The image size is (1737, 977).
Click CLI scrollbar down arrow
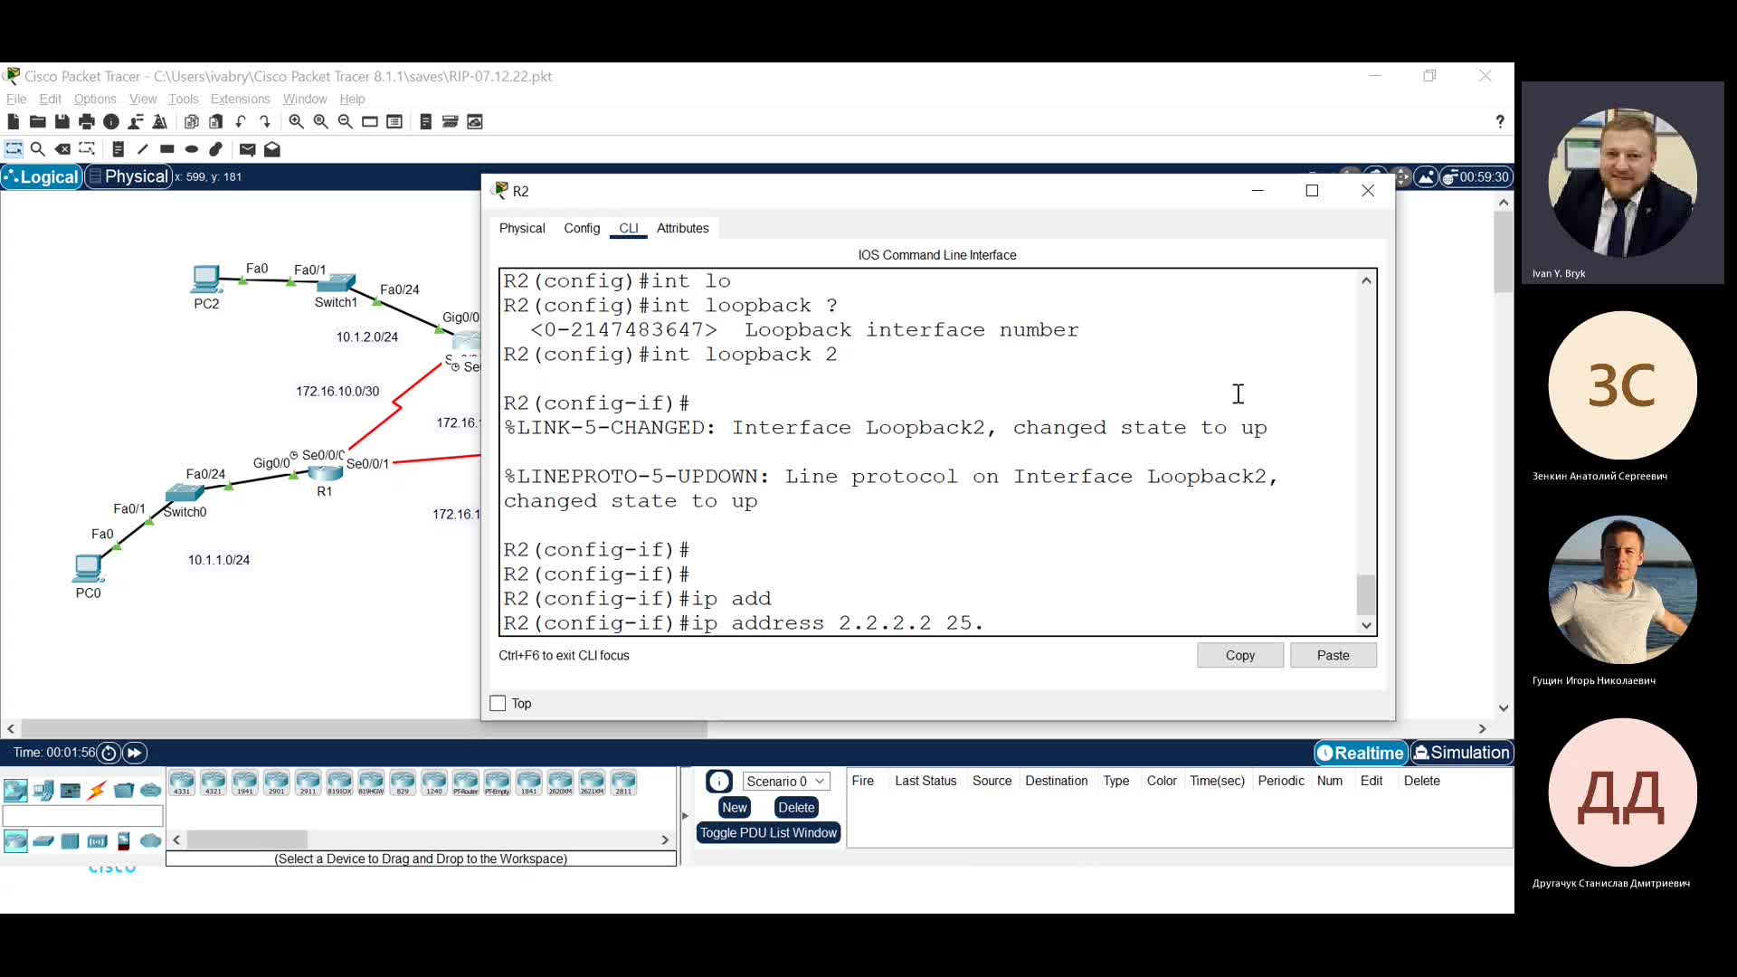tap(1366, 625)
